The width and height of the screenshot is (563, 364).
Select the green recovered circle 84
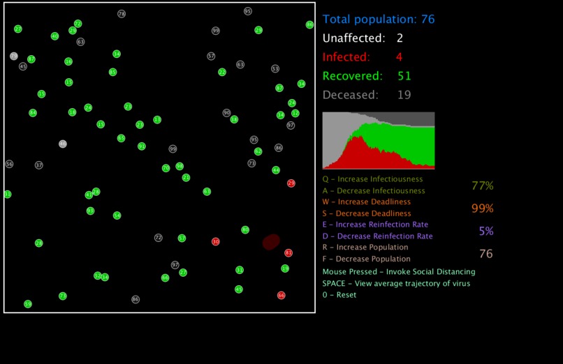pos(33,113)
